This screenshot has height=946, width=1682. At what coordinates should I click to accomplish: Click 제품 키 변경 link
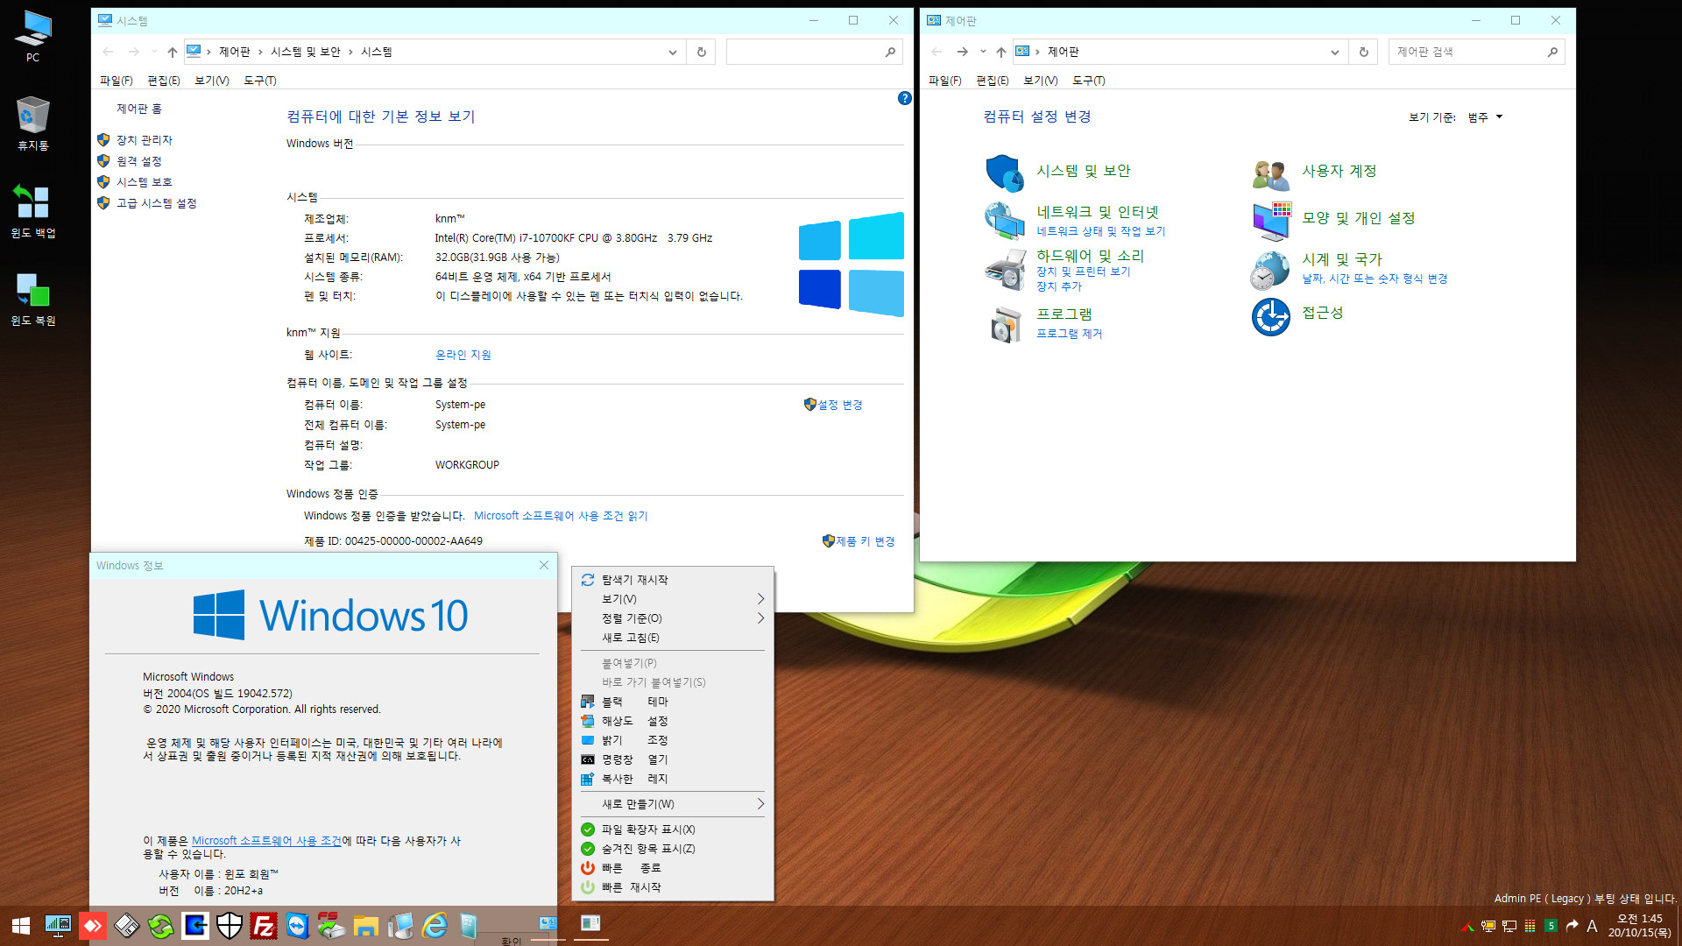pos(866,541)
